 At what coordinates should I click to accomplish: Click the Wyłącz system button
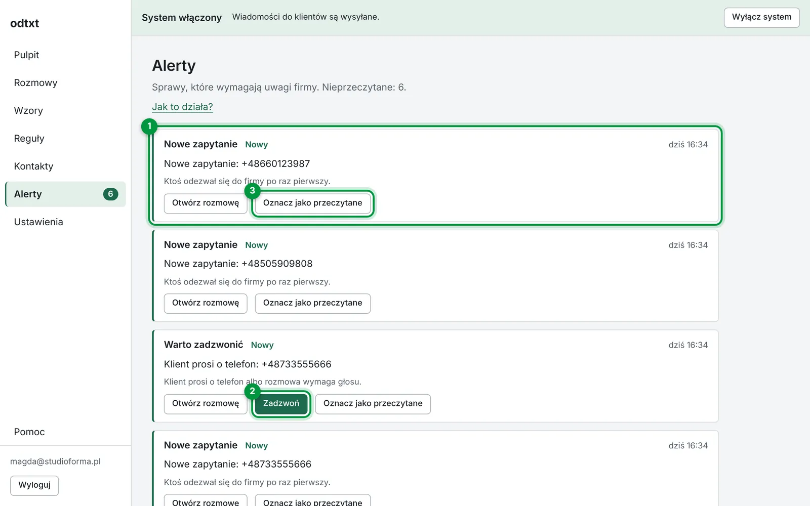[x=761, y=17]
